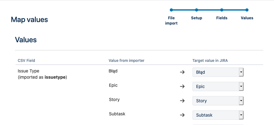Click the arrow next to Błąd value
The image size is (274, 125).
click(x=182, y=72)
